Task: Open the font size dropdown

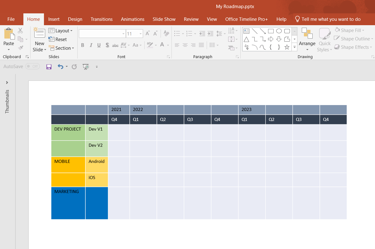Action: 140,33
